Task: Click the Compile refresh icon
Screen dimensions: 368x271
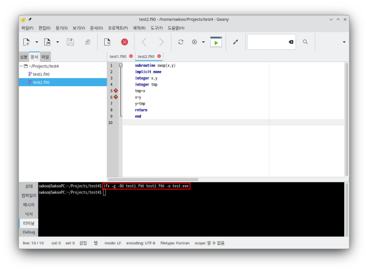Action: (x=181, y=42)
